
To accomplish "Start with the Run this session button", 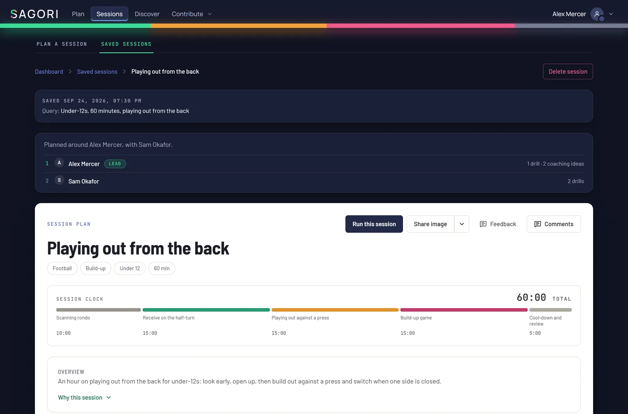I will pos(374,224).
